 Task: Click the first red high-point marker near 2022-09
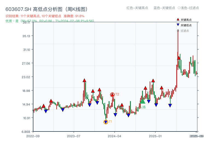tap(43, 105)
